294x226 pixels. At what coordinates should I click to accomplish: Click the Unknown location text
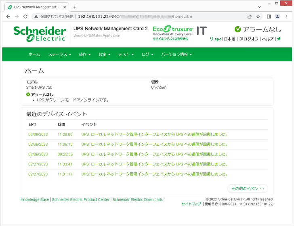(159, 87)
